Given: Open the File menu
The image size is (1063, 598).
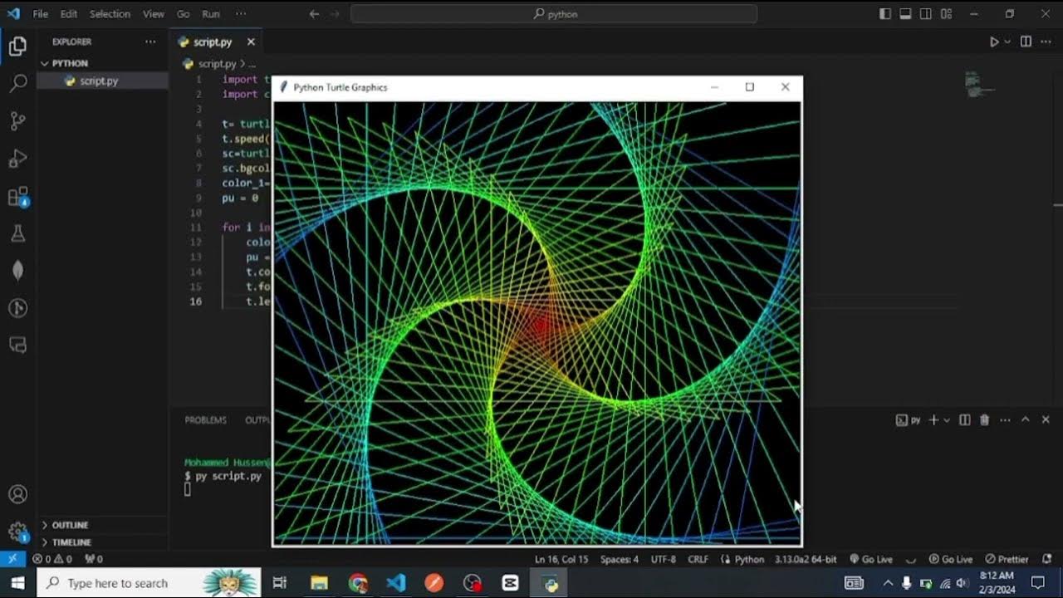Looking at the screenshot, I should click(40, 14).
